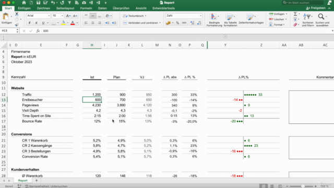
Task: Click the H13 name box
Action: (x=8, y=31)
